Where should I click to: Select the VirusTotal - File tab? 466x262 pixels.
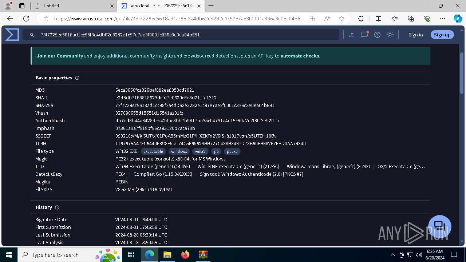162,6
